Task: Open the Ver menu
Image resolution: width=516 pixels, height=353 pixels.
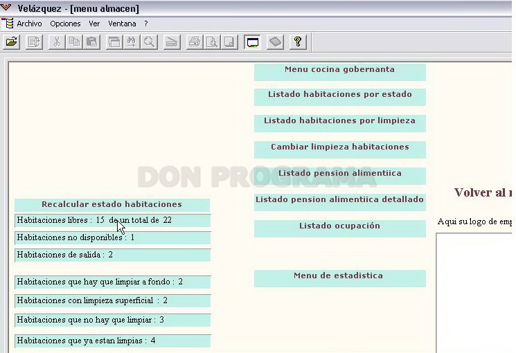Action: click(x=94, y=24)
